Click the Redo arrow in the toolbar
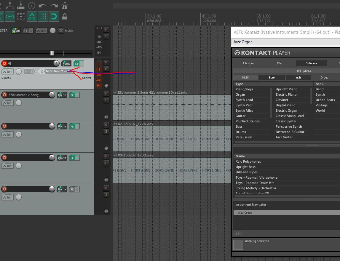Screen dimensions: 340x261 (54, 6)
